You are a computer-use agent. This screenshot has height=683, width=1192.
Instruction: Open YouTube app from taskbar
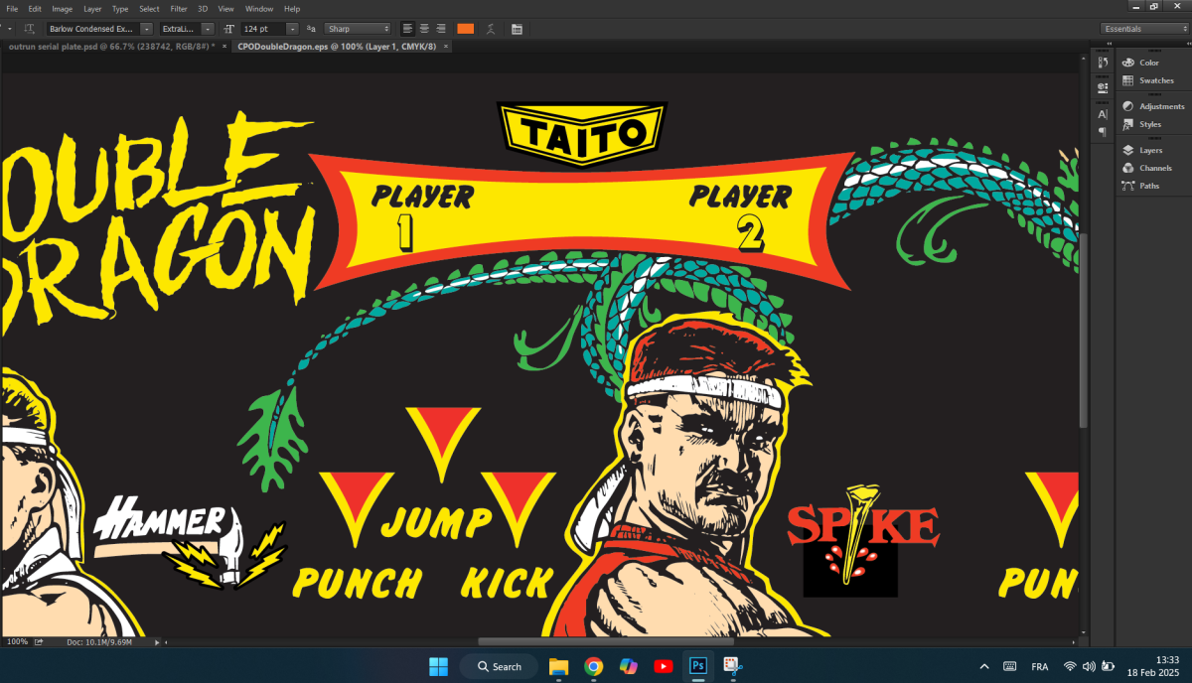663,666
